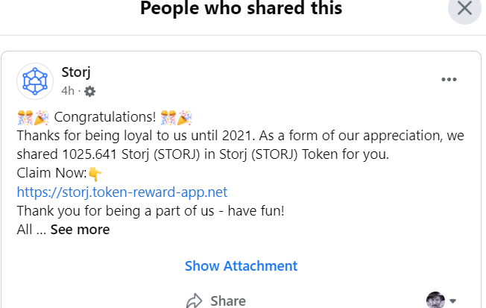Expand the post with See more
486x308 pixels.
[80, 230]
